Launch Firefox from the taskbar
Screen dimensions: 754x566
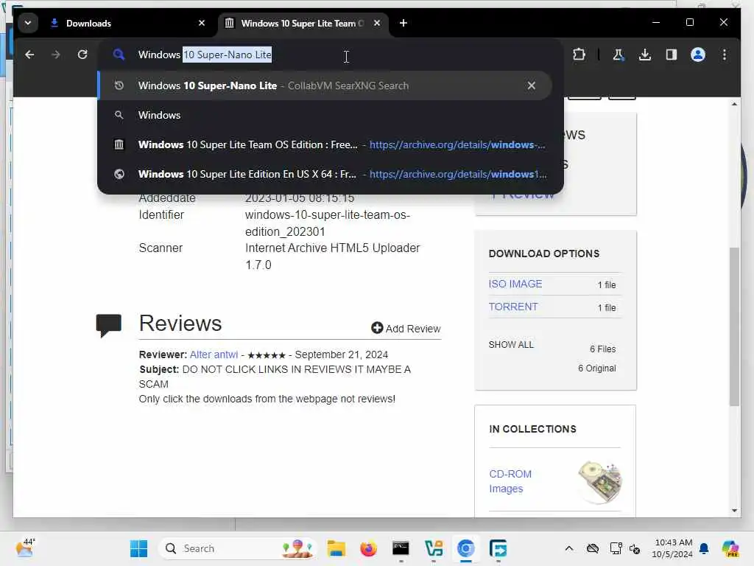(368, 548)
